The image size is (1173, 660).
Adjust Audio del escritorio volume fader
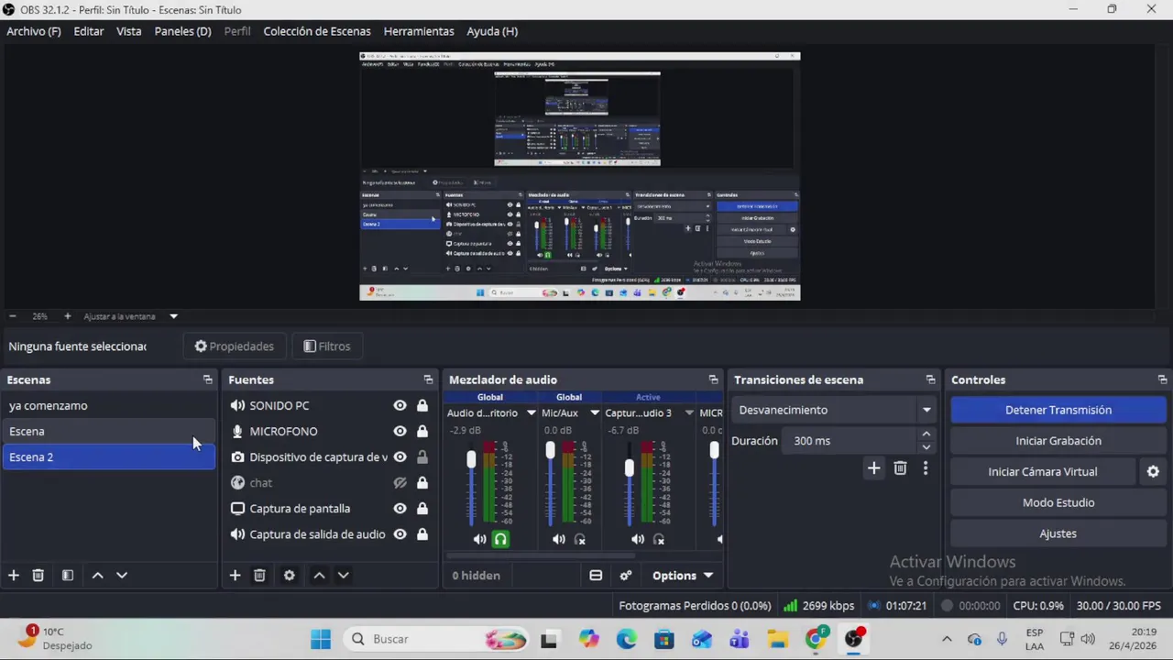point(471,461)
